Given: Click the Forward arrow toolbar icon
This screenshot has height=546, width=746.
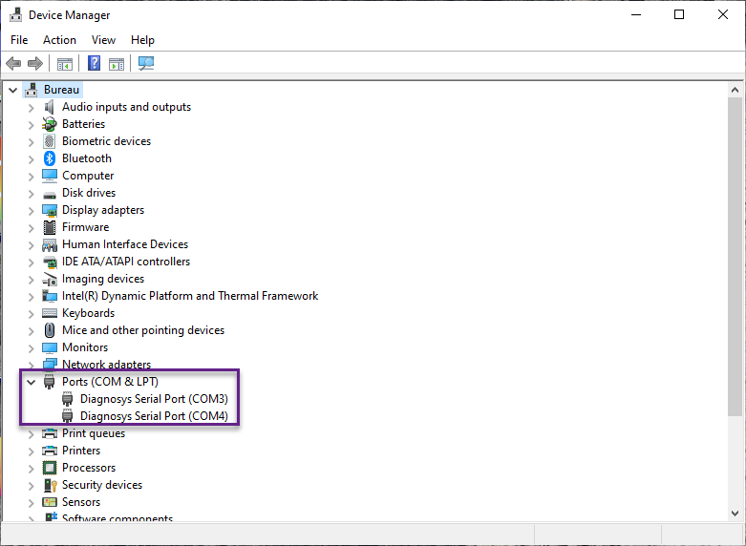Looking at the screenshot, I should (x=35, y=63).
